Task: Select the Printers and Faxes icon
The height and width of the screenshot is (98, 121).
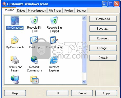Action: (15, 60)
